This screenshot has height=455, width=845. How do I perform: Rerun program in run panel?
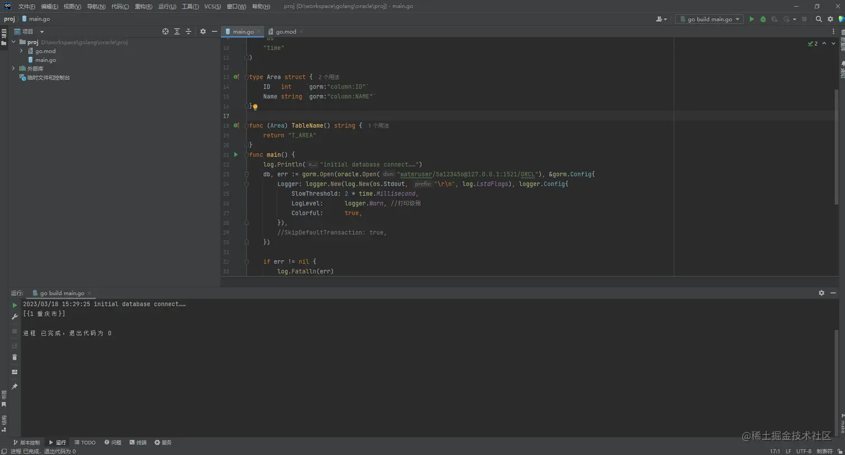pos(15,305)
